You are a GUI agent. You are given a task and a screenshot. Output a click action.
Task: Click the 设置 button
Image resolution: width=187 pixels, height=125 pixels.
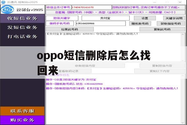pyautogui.click(x=145, y=18)
